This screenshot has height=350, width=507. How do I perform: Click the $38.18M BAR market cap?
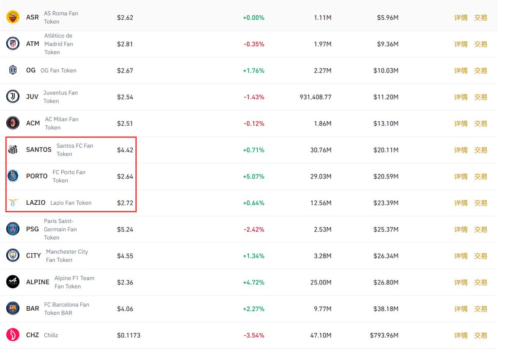pos(386,309)
